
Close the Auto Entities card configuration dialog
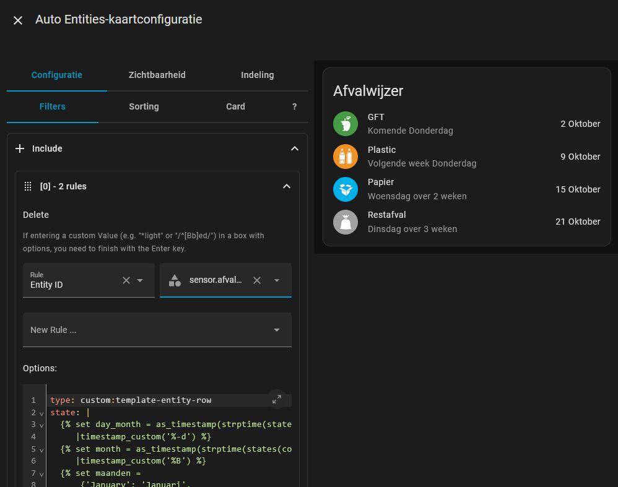tap(18, 20)
